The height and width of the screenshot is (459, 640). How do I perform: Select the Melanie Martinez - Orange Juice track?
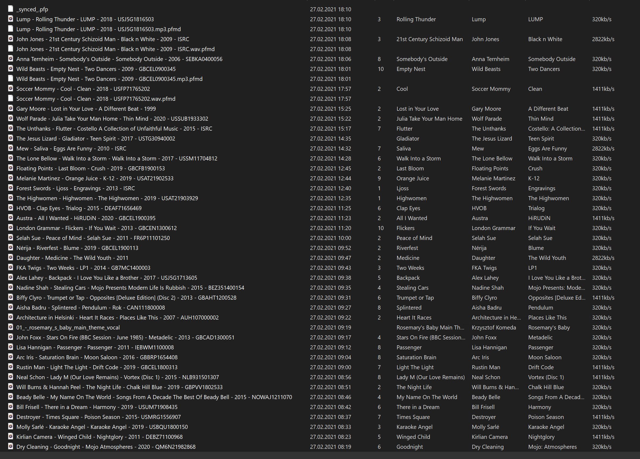[95, 178]
